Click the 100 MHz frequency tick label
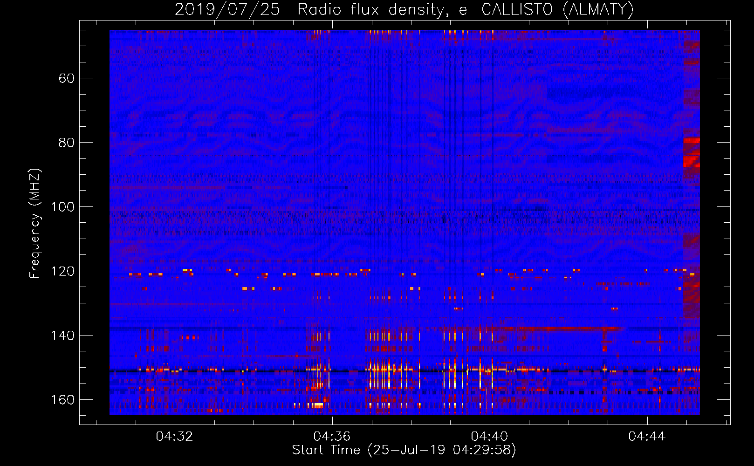Viewport: 754px width, 466px height. [x=63, y=207]
